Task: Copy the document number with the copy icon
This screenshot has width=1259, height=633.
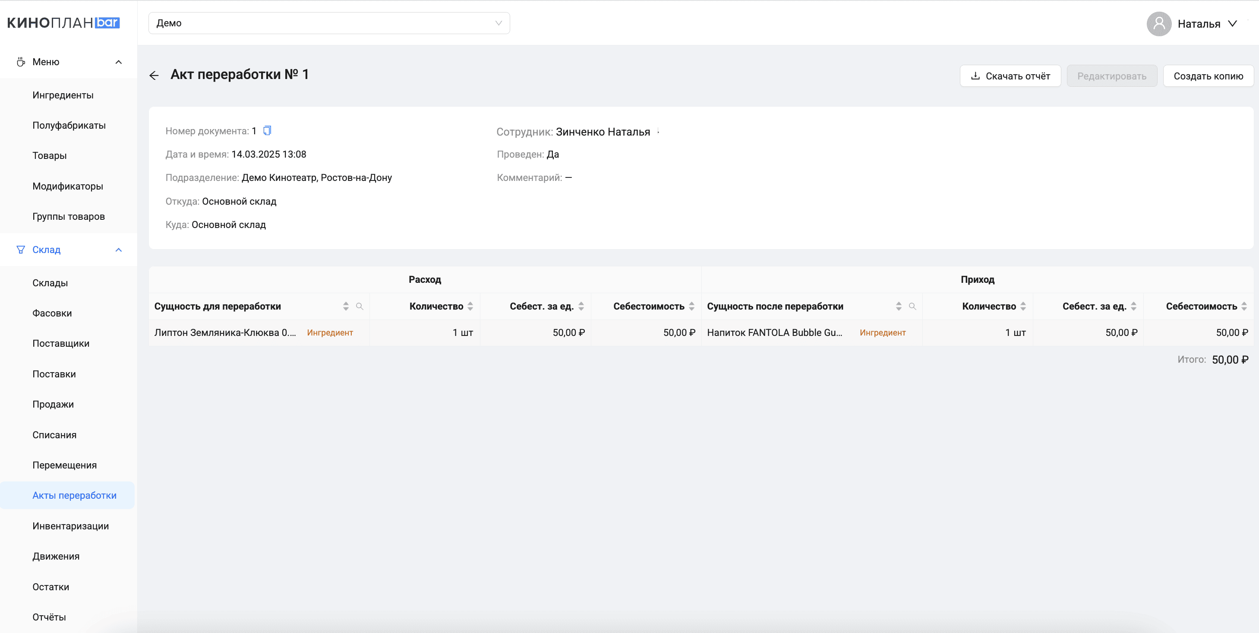Action: coord(267,130)
